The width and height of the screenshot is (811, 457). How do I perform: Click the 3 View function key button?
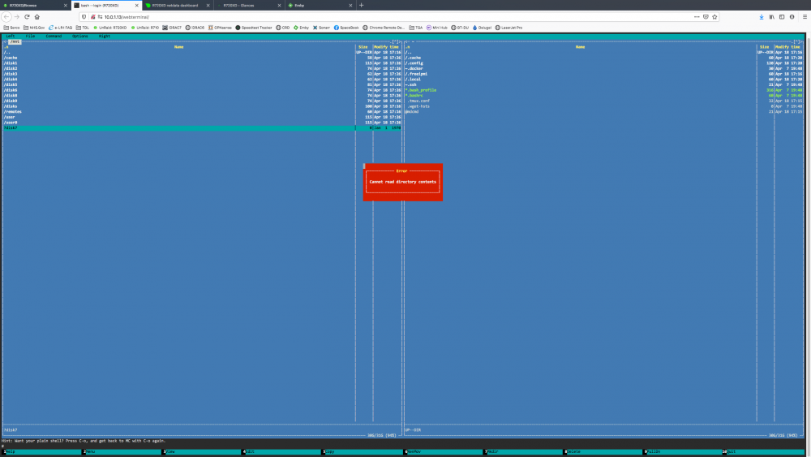tap(203, 452)
